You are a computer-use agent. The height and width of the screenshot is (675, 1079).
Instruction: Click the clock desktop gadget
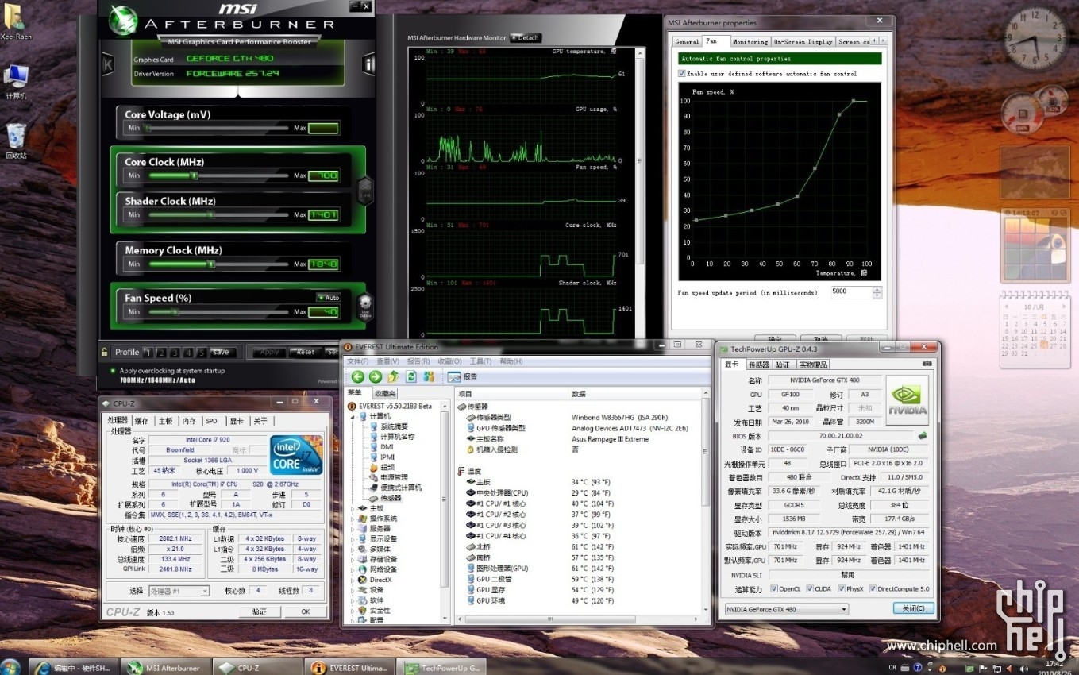[x=1035, y=39]
